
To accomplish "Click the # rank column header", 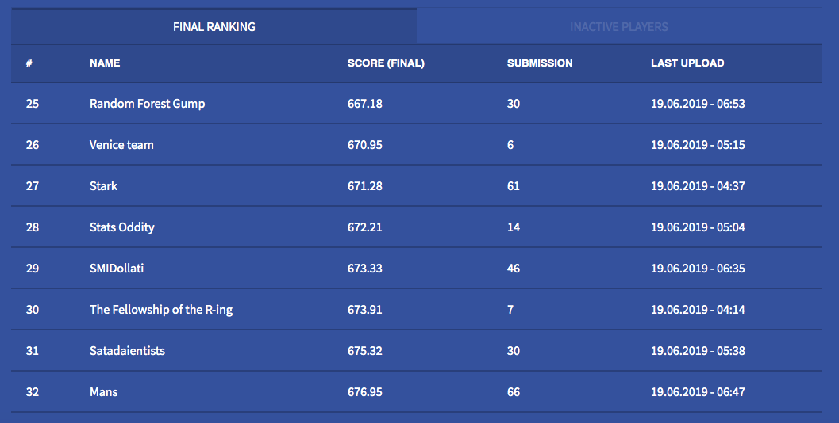I will pyautogui.click(x=29, y=63).
